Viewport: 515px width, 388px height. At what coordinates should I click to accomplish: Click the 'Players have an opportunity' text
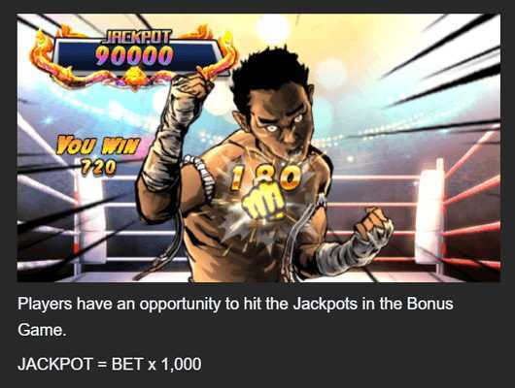[120, 304]
